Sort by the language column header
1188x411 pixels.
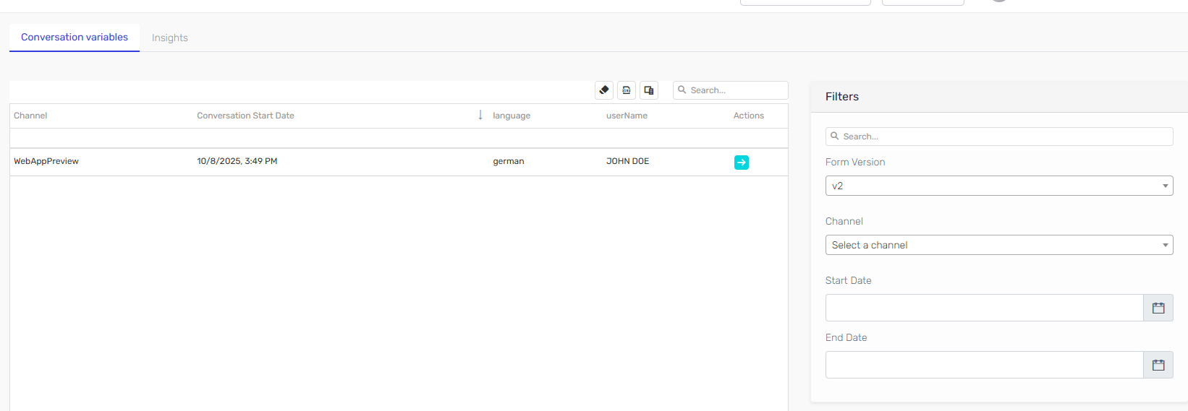pos(512,116)
